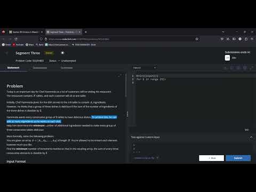Click the Submission ends in timer box

click(227, 58)
